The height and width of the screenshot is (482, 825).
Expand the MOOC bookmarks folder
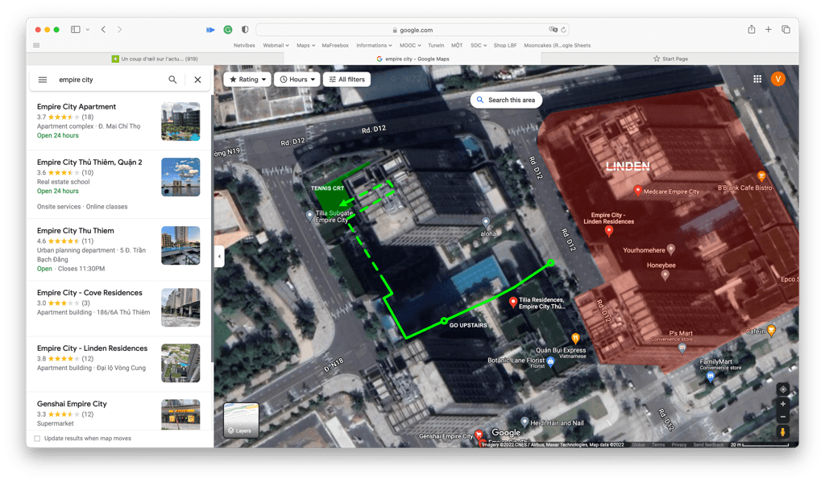click(410, 45)
